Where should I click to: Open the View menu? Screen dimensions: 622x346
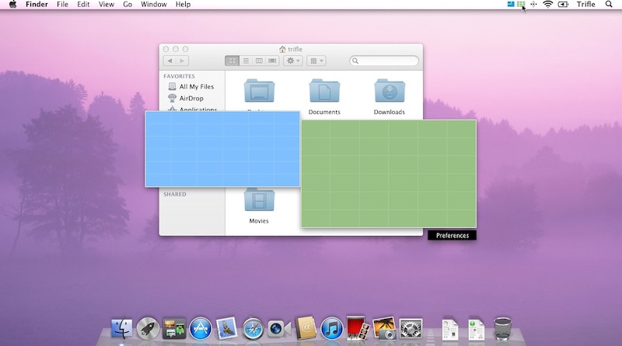point(107,5)
